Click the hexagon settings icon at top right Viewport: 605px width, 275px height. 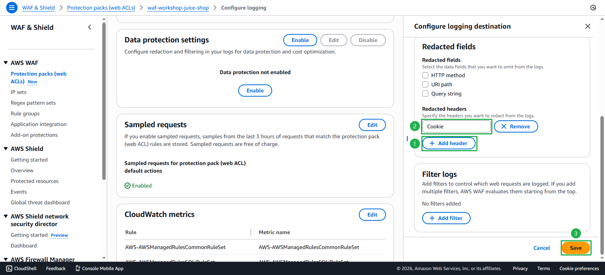pyautogui.click(x=593, y=8)
